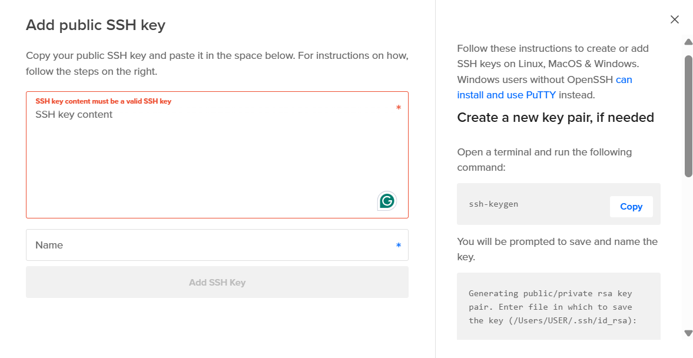The image size is (693, 358).
Task: Click the red required asterisk in SSH key field
Action: coord(399,108)
